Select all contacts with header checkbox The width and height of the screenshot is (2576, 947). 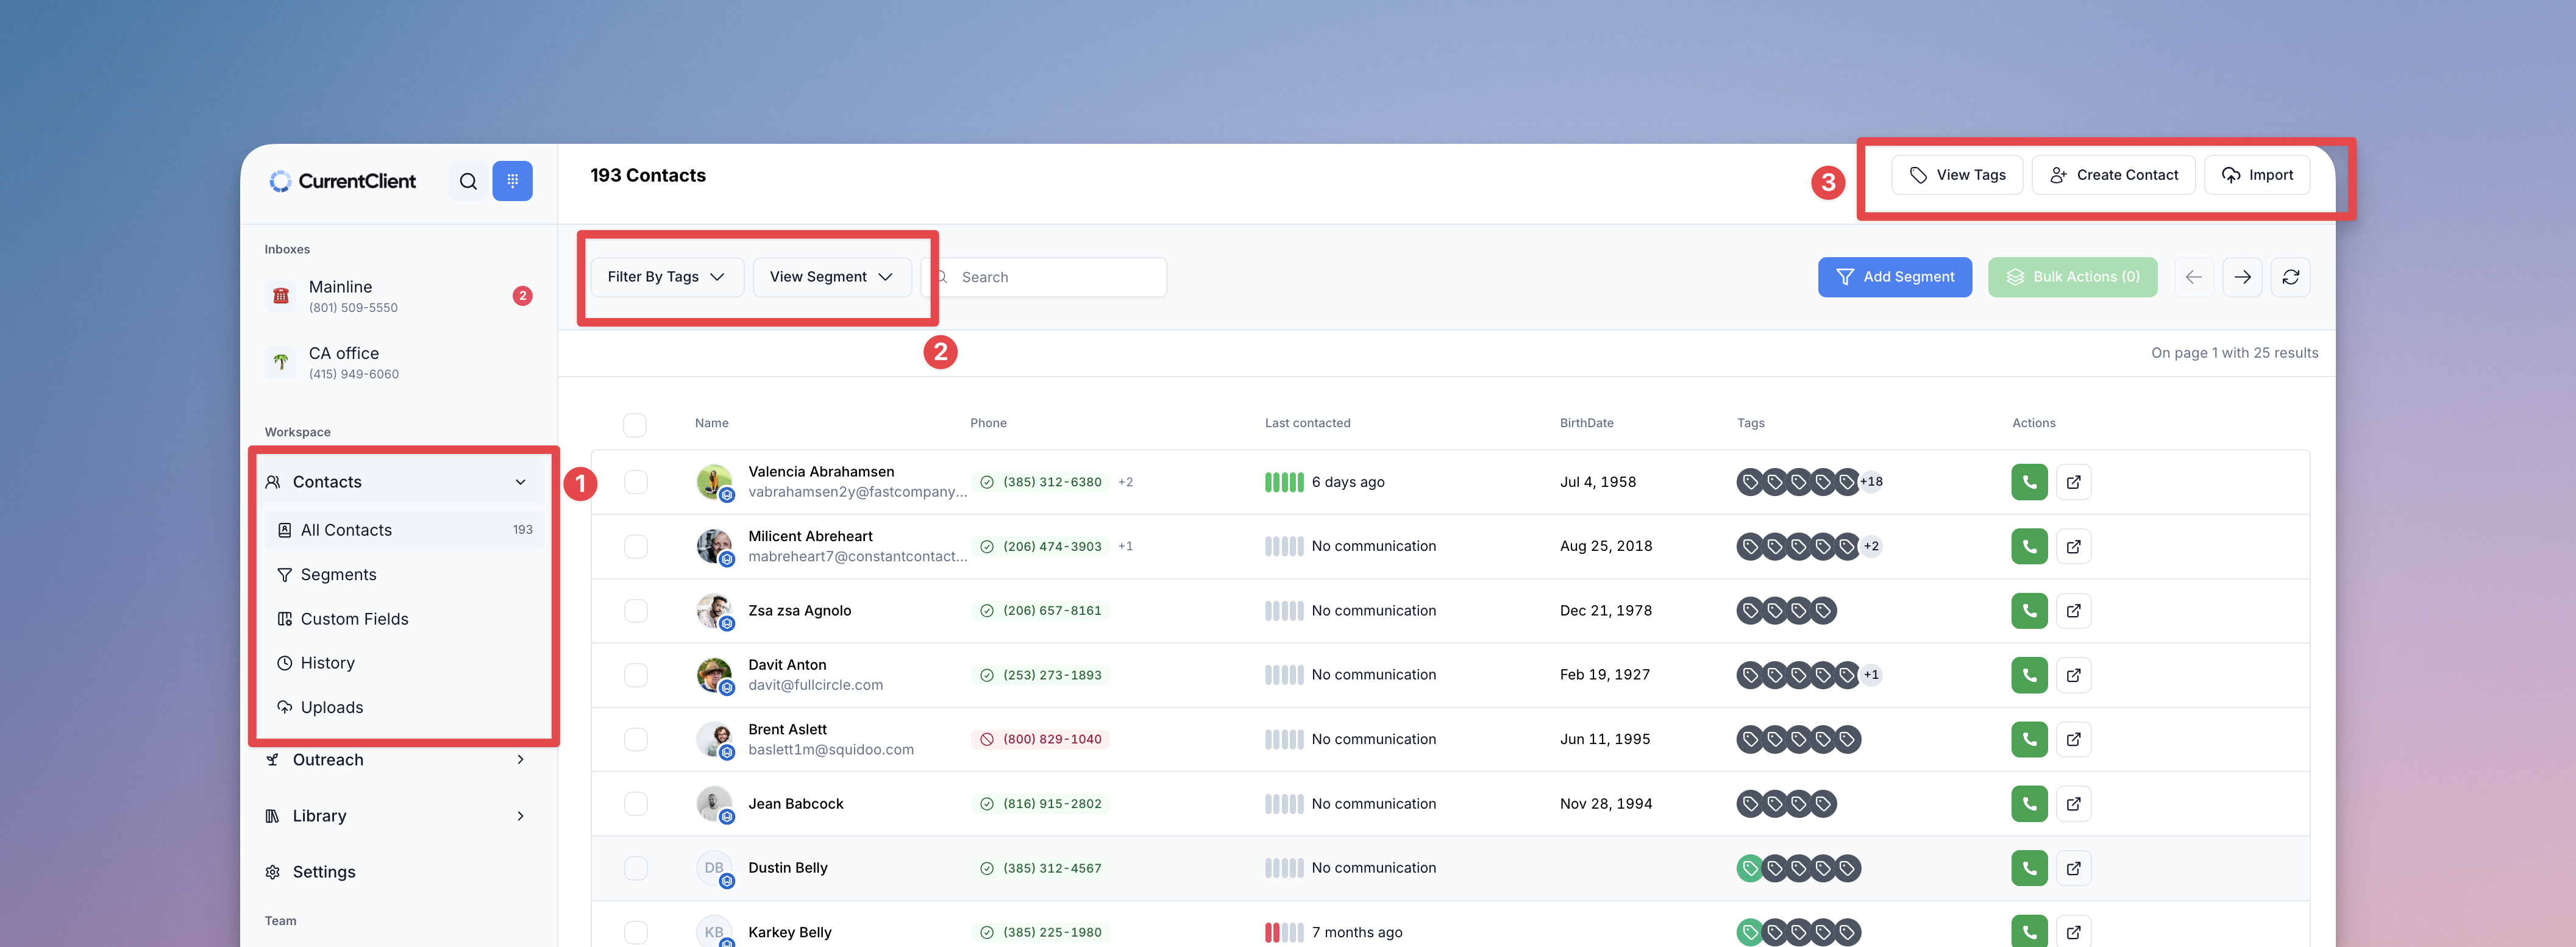point(634,424)
